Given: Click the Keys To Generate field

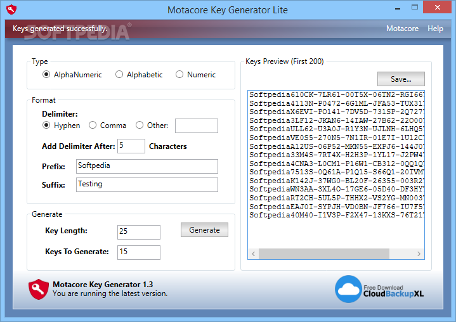Looking at the screenshot, I should [x=139, y=252].
